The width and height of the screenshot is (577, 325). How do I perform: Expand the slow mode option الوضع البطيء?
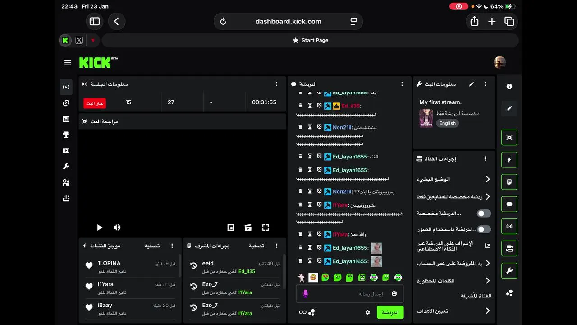pyautogui.click(x=454, y=179)
